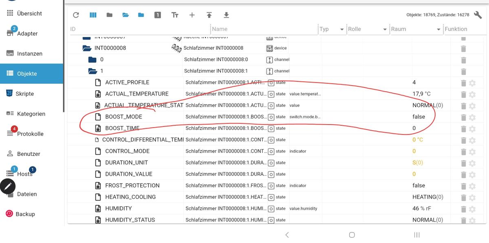Screen dimensions: 489x243
Task: Select the HUMIDITY_STATUS state row
Action: pyautogui.click(x=275, y=220)
